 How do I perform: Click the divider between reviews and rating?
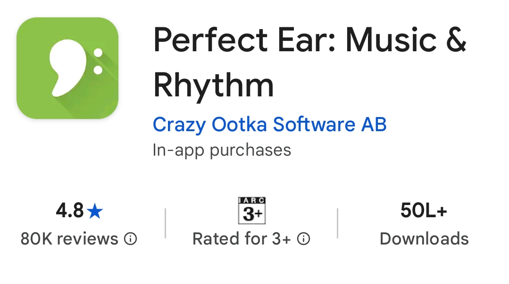tap(166, 223)
